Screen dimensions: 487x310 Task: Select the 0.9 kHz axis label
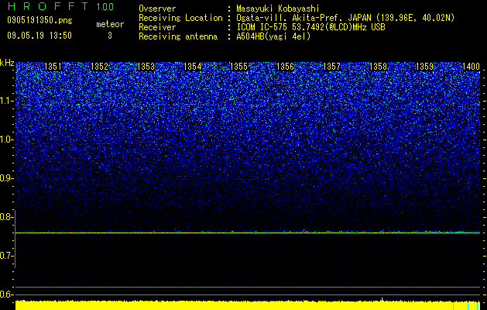pyautogui.click(x=6, y=178)
